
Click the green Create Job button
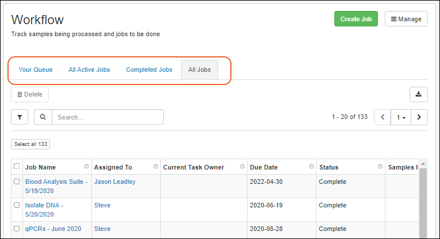click(x=356, y=19)
